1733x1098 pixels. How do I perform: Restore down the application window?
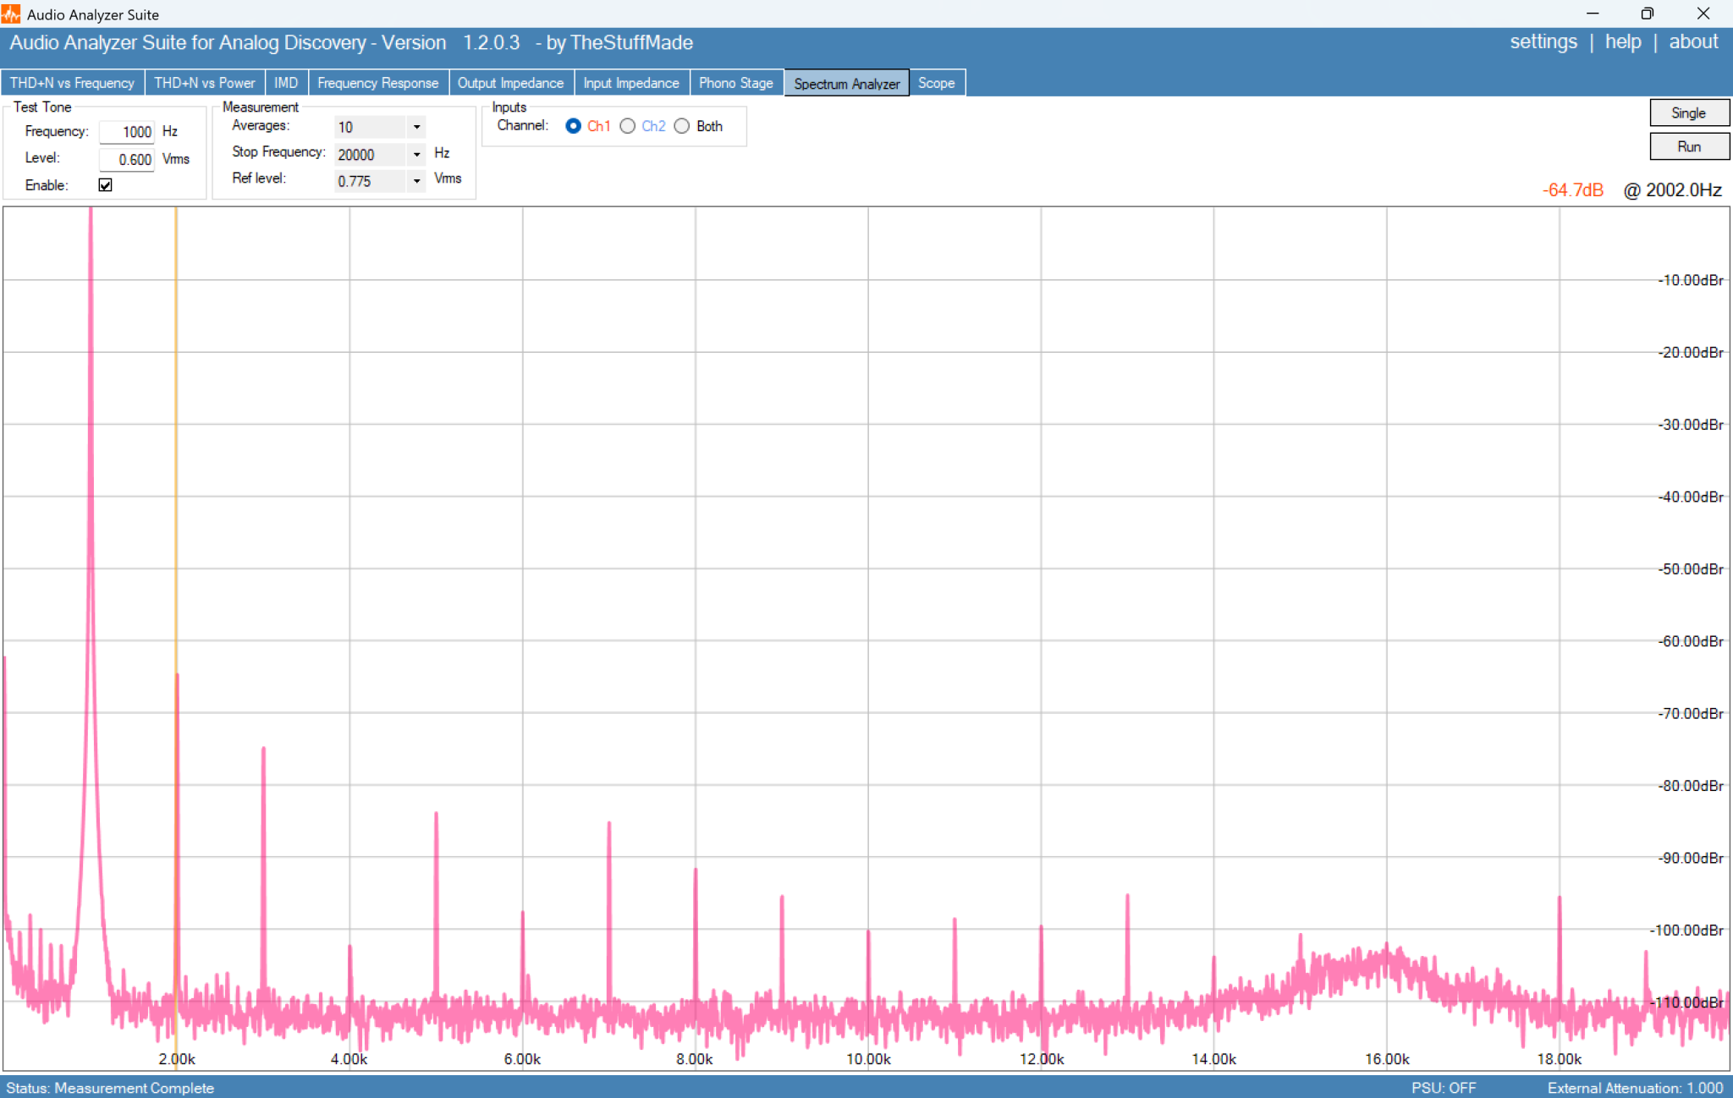1647,14
